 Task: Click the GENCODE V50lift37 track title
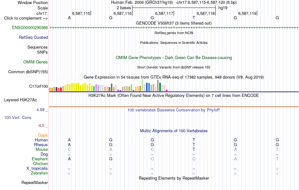pos(174,23)
